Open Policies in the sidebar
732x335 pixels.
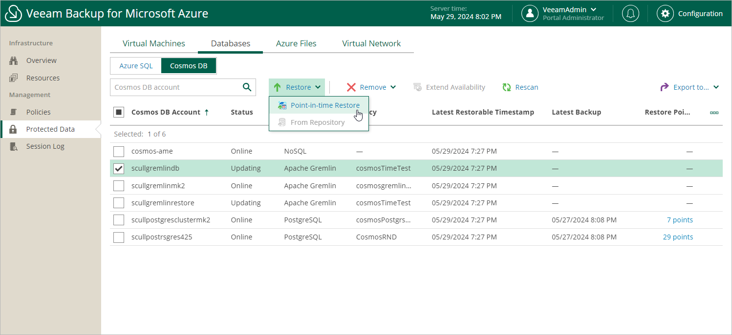[39, 112]
